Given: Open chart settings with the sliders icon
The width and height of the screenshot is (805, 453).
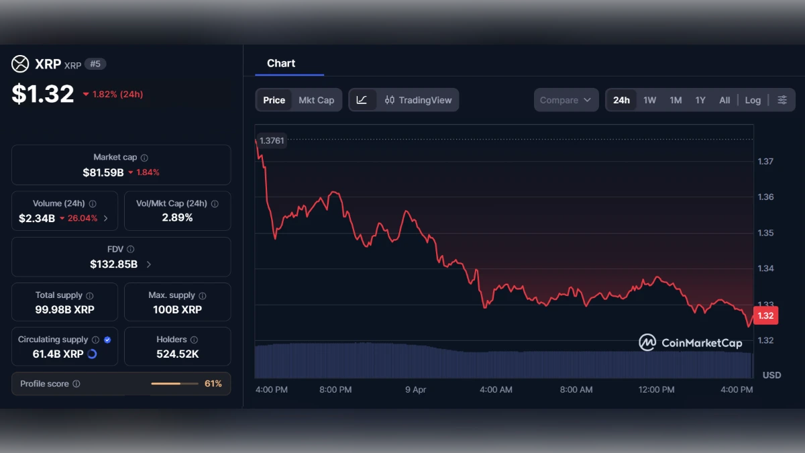Looking at the screenshot, I should tap(782, 99).
